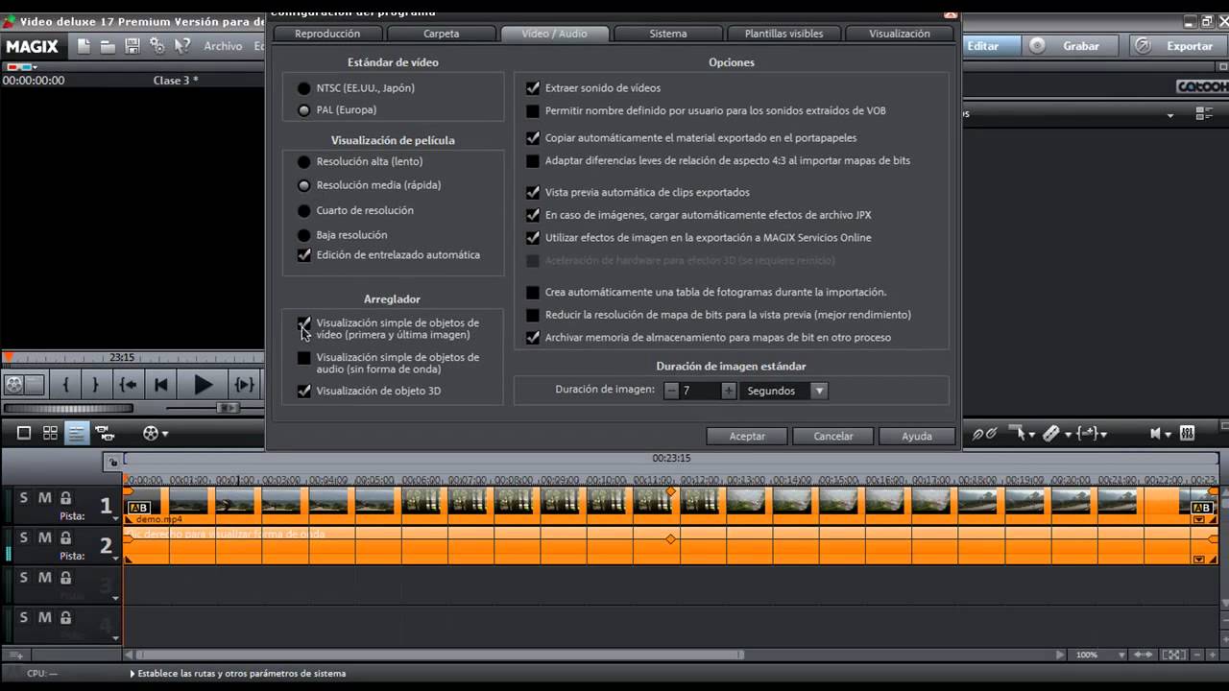Click the film reel icon in transport bar
This screenshot has height=691, width=1229.
click(x=14, y=385)
